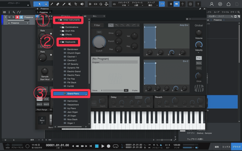Toggle monitor on Presence track
This screenshot has width=242, height=151.
click(21, 17)
